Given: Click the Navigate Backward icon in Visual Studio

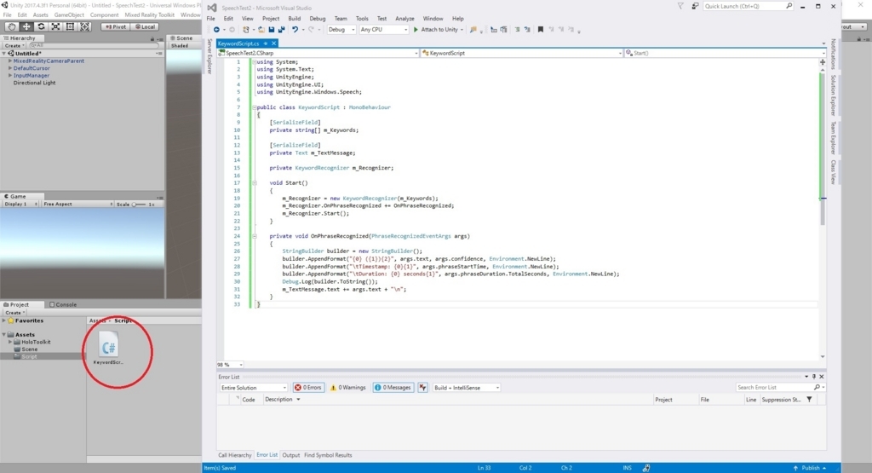Looking at the screenshot, I should coord(216,30).
